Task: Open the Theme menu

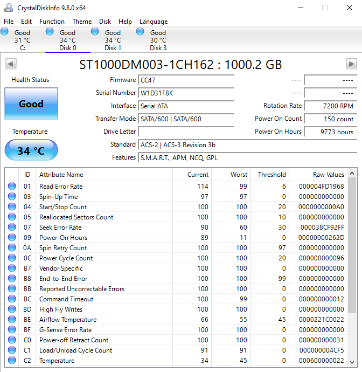Action: point(82,22)
